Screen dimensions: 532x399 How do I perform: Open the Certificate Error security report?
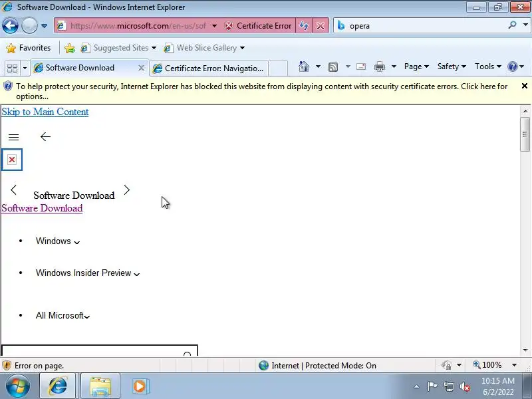click(259, 26)
